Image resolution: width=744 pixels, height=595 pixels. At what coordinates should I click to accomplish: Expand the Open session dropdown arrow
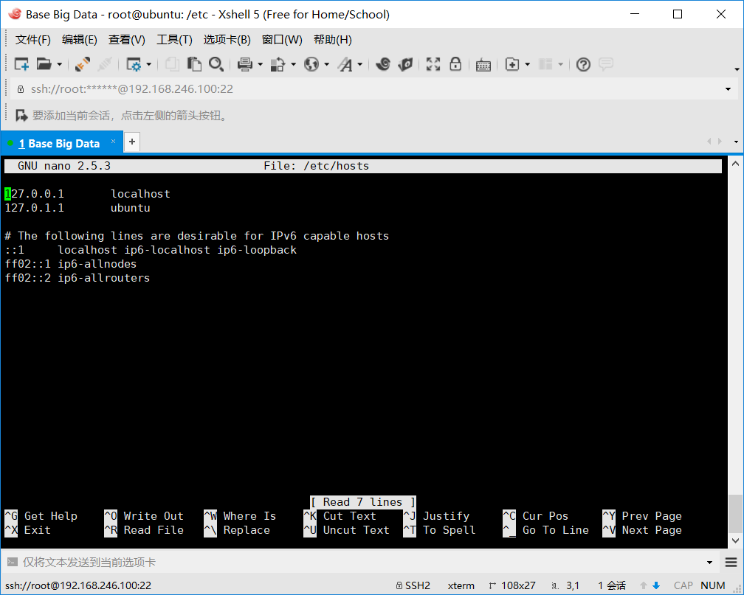click(x=59, y=64)
